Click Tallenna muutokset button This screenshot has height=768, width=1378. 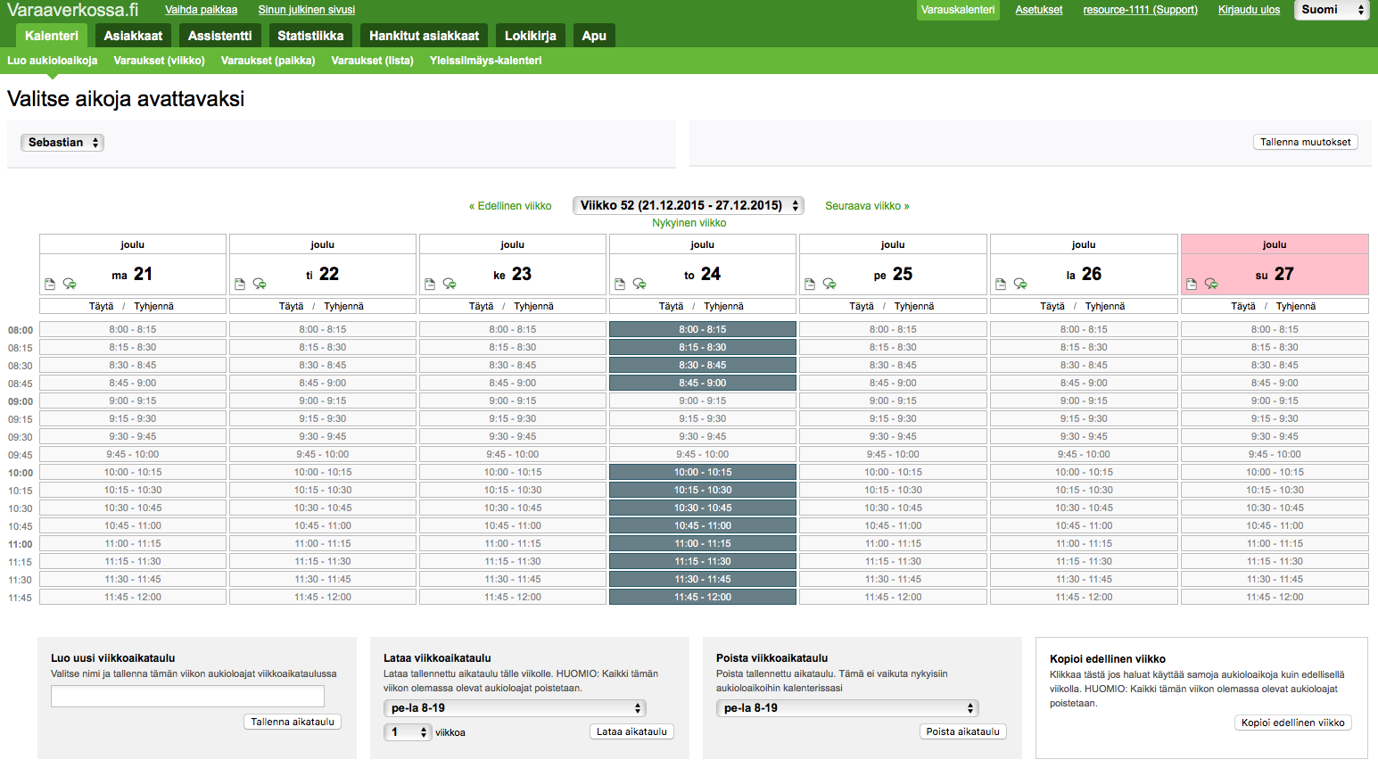tap(1306, 142)
